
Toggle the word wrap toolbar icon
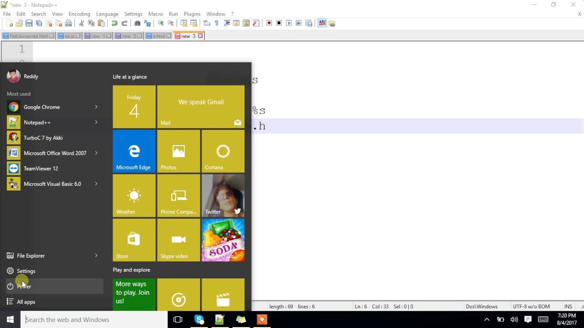207,23
